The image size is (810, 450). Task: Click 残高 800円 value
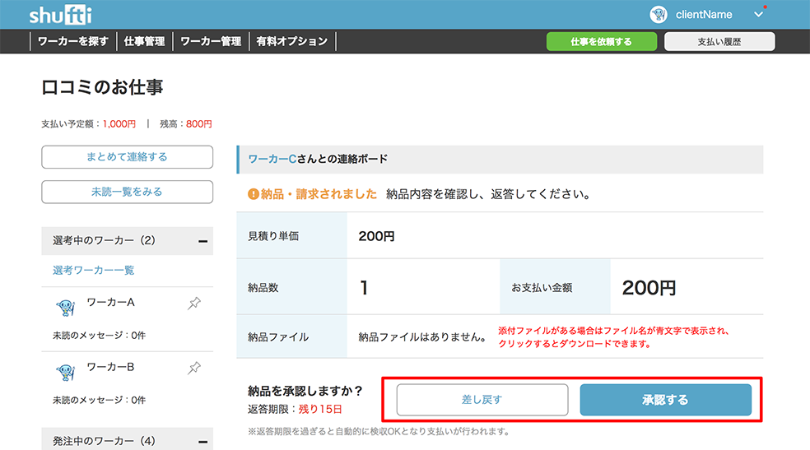[199, 124]
